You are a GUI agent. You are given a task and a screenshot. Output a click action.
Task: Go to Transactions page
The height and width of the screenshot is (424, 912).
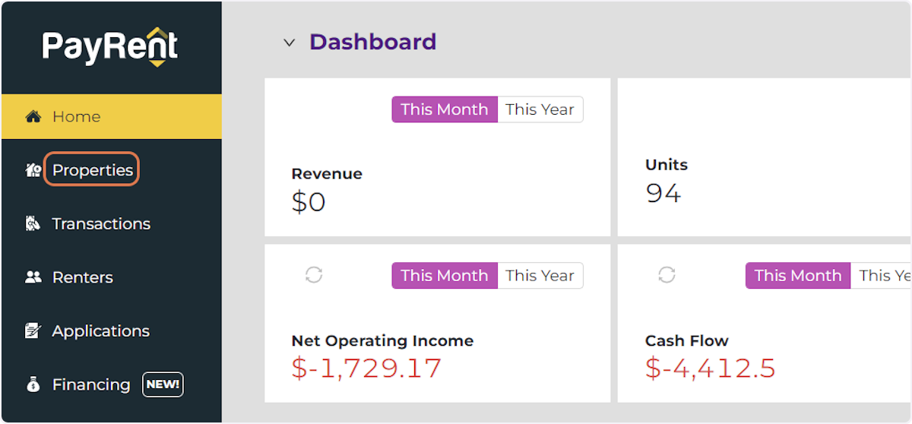pos(101,224)
